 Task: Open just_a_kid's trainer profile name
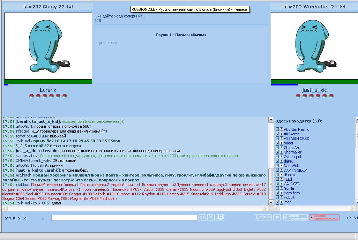pos(315,90)
